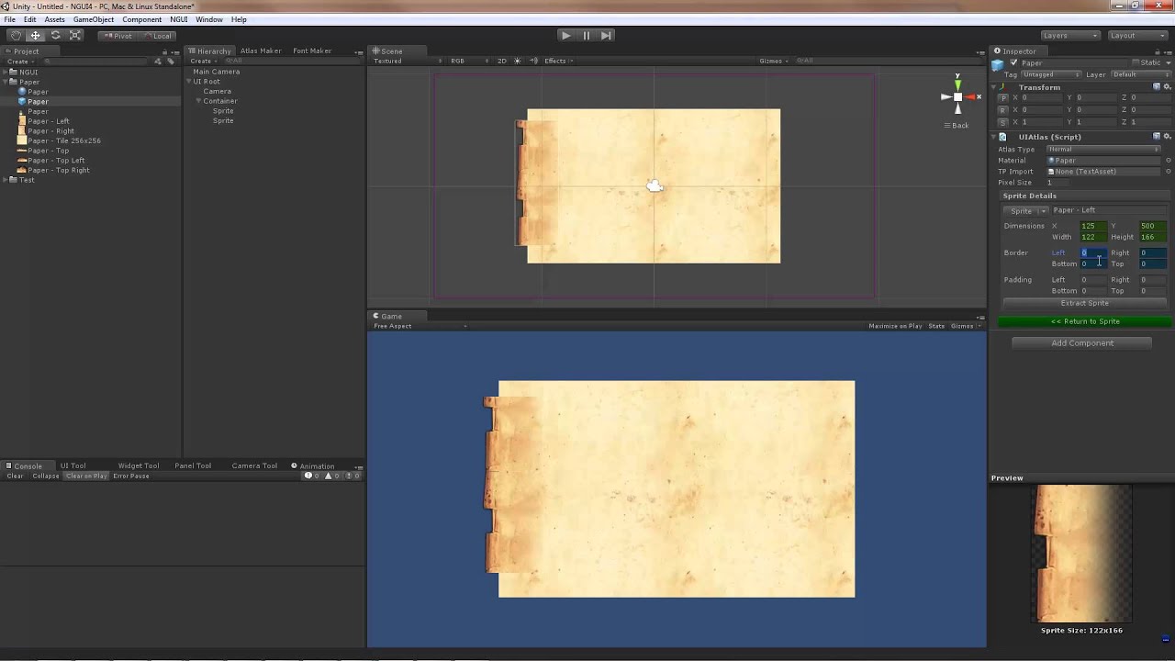Click the Material object picker circle

click(x=1169, y=161)
